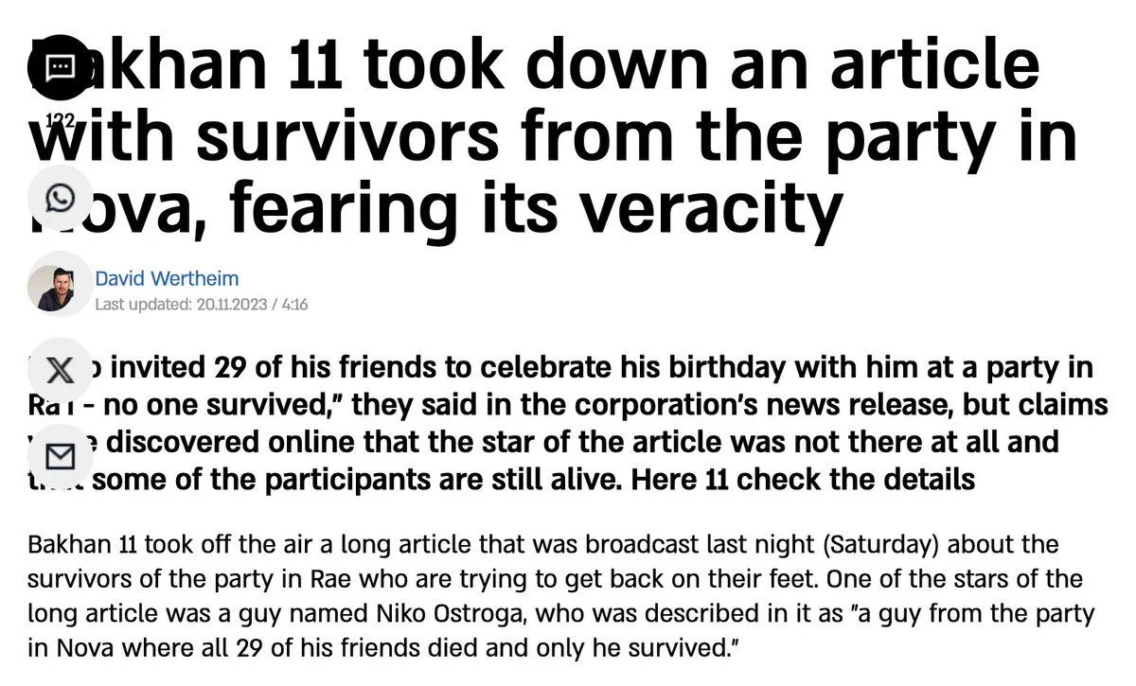Open the comments speech bubble icon
Viewport: 1136px width, 686px height.
(61, 66)
